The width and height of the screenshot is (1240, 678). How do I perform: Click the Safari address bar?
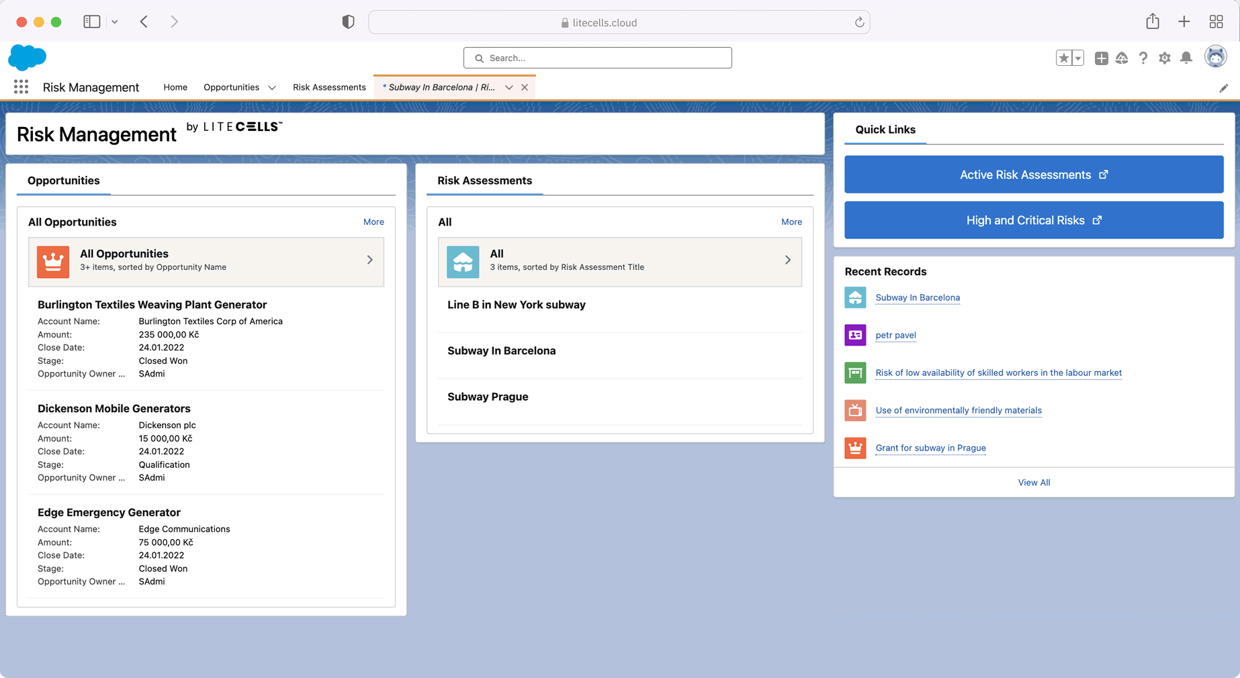click(x=619, y=22)
